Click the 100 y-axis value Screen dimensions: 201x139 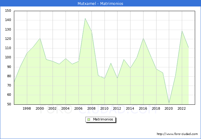pos(8,57)
